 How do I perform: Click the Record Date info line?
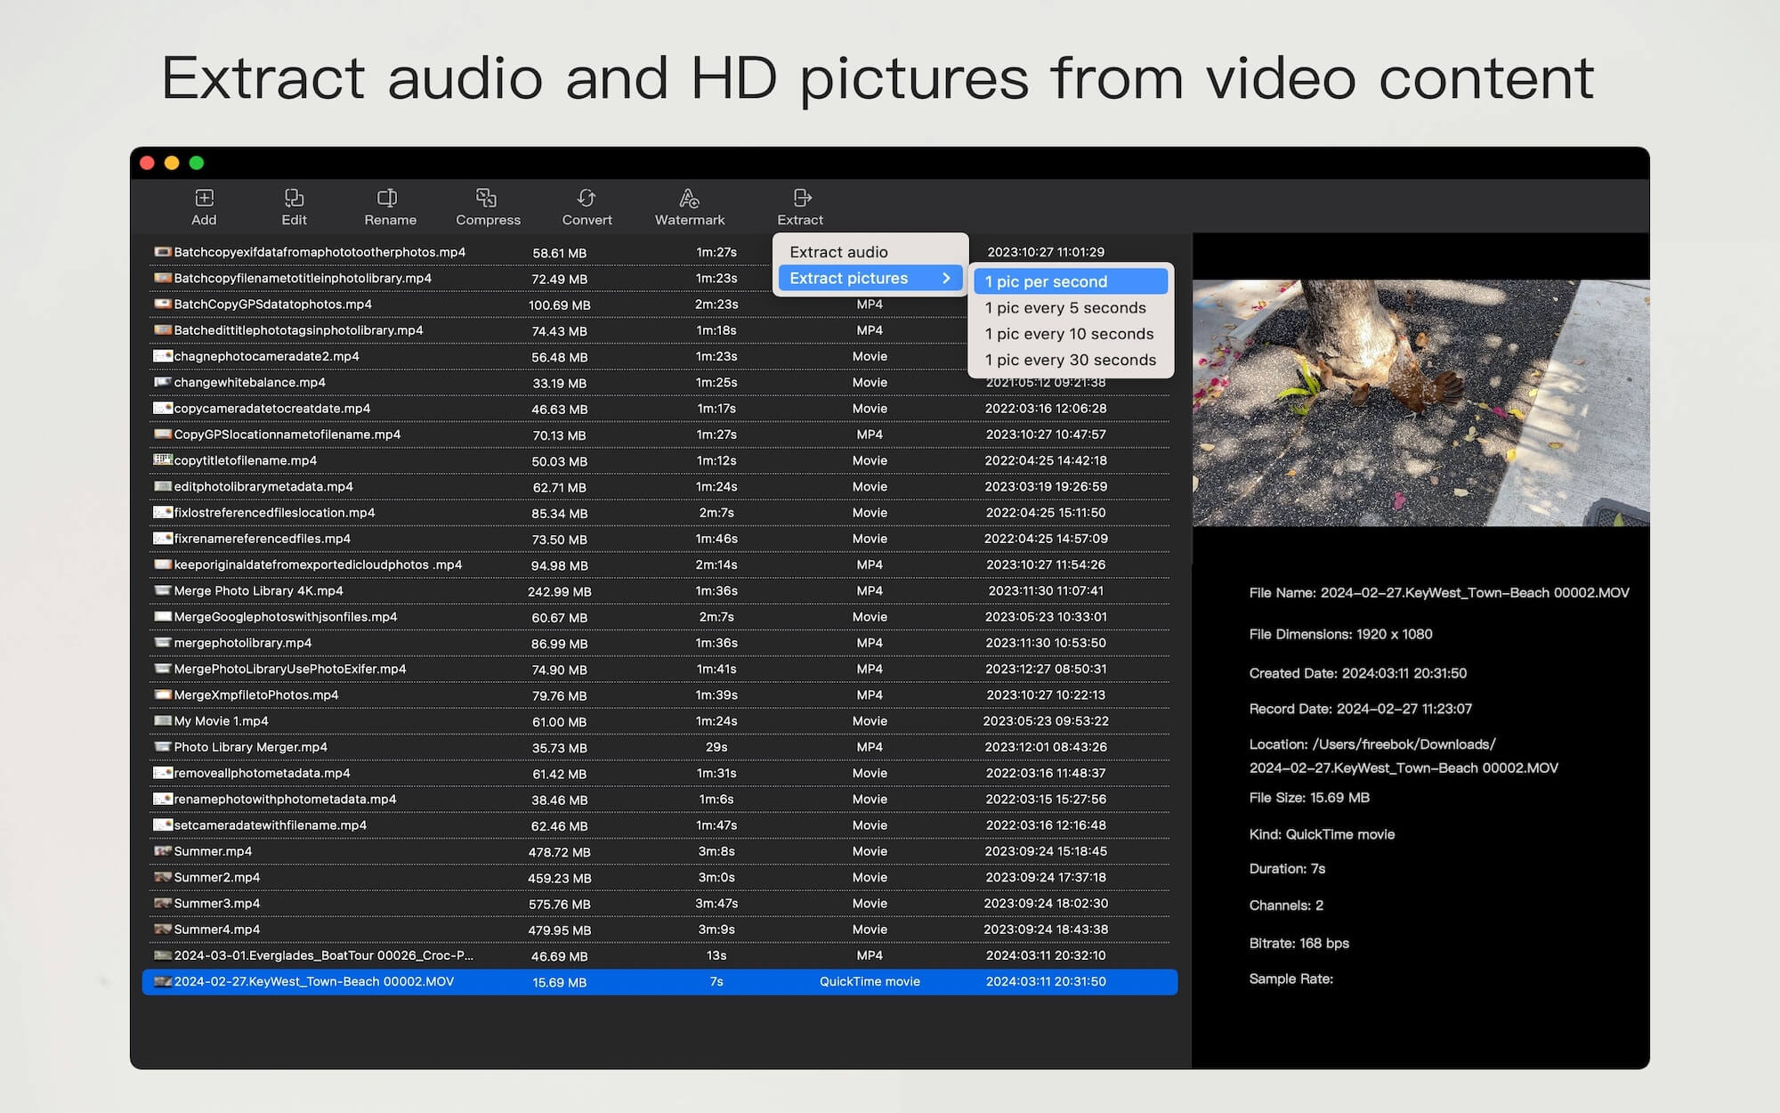[x=1360, y=709]
